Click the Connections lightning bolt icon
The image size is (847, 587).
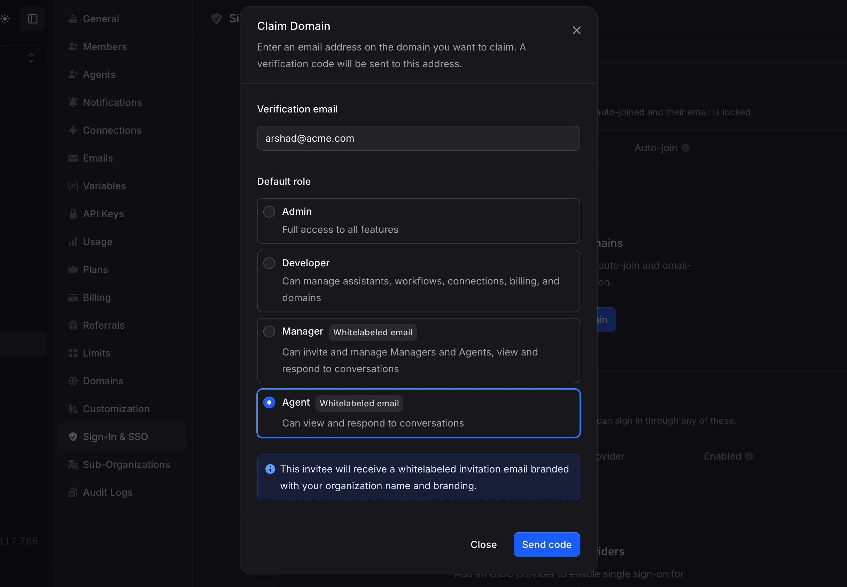click(x=73, y=130)
